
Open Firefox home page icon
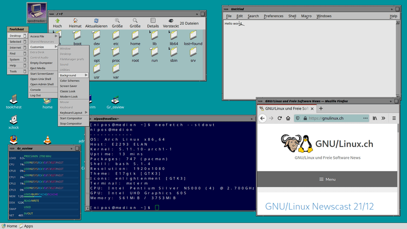click(x=288, y=118)
